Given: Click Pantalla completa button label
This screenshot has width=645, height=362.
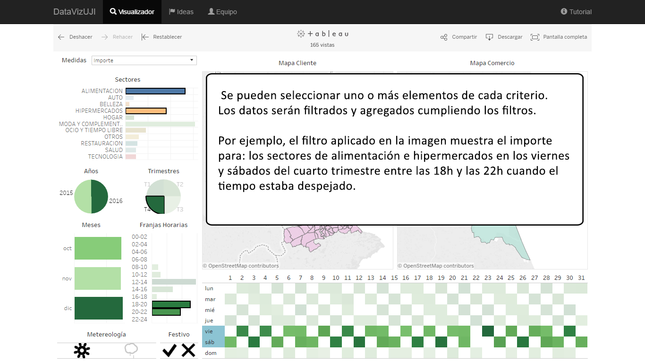Looking at the screenshot, I should pyautogui.click(x=565, y=37).
